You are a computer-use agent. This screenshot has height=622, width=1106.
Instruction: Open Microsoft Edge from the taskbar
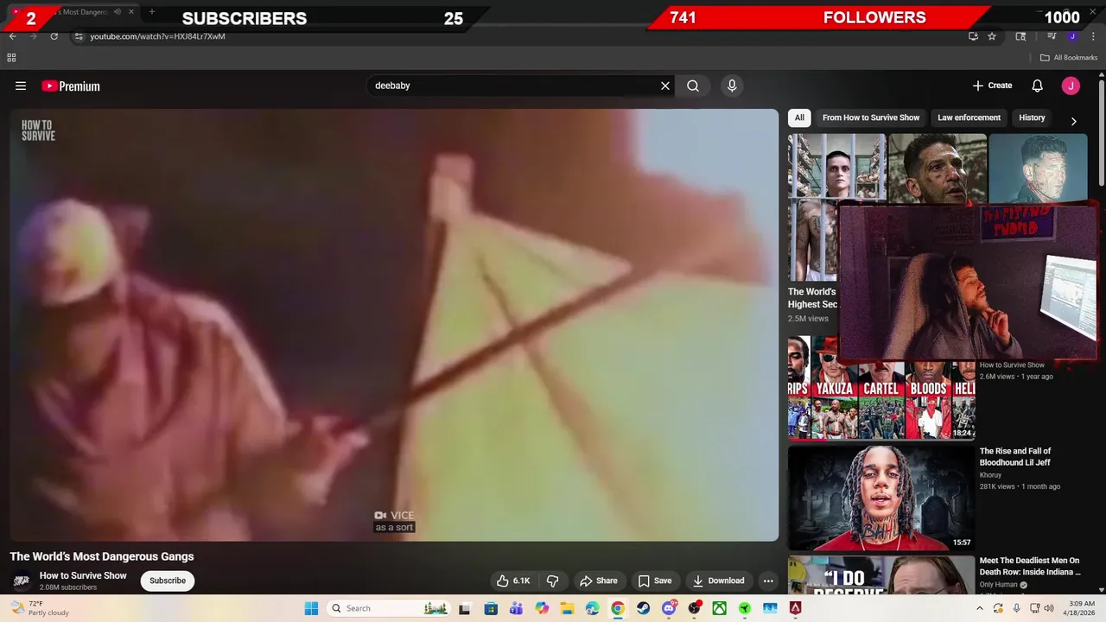[x=592, y=608]
